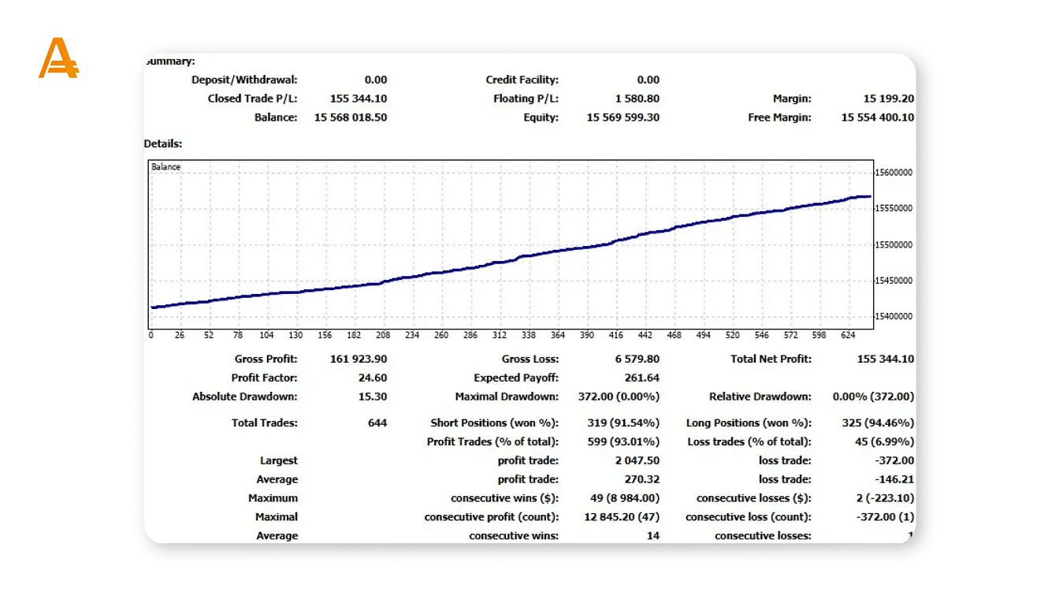This screenshot has height=596, width=1059.
Task: Click the Balance chart title label
Action: [165, 167]
